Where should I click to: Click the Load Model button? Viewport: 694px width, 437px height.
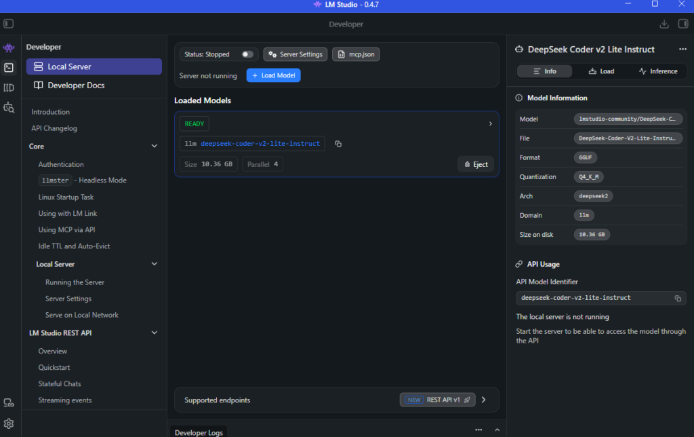[x=273, y=75]
